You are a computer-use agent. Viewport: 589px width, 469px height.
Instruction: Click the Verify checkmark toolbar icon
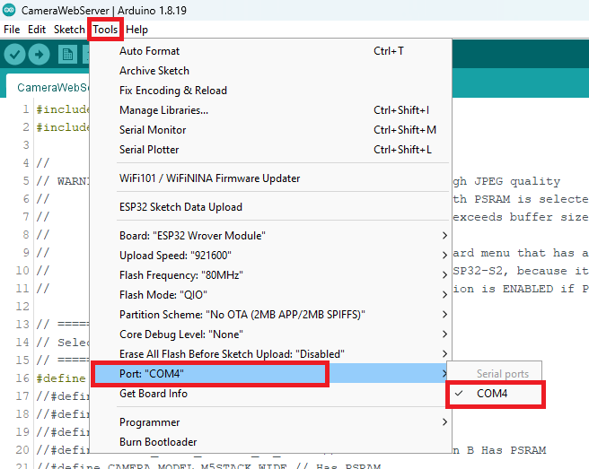[14, 55]
